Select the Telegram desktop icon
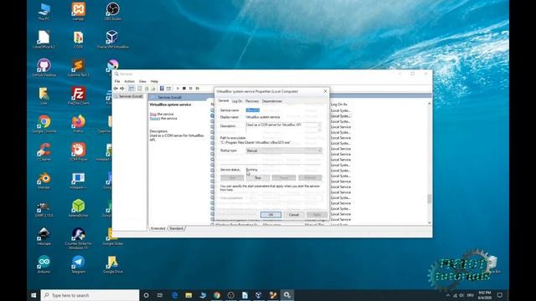Image resolution: width=536 pixels, height=301 pixels. pos(78,264)
